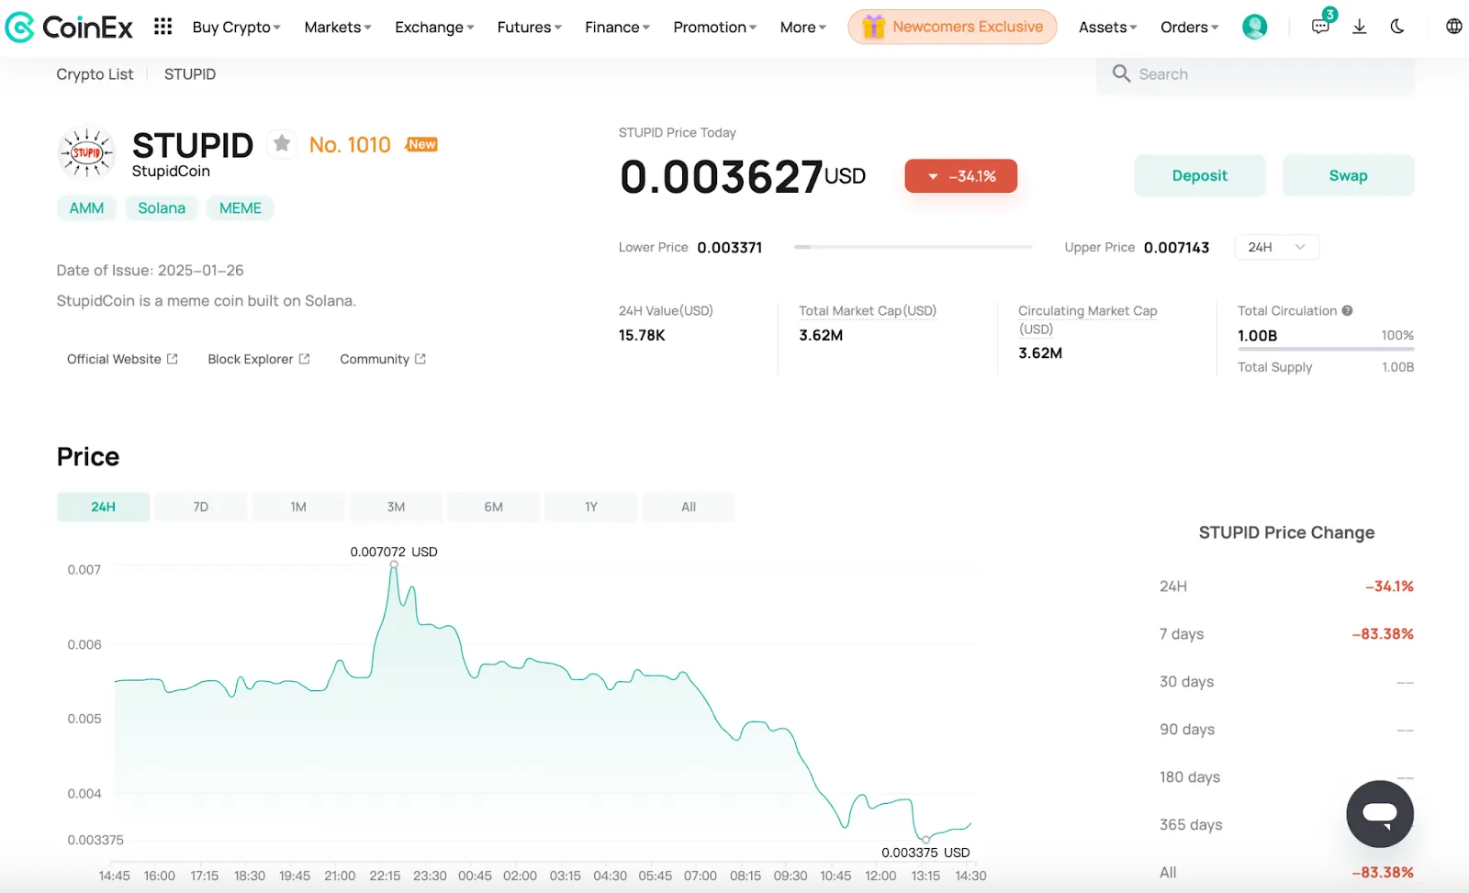Switch chart to All

[x=689, y=507]
